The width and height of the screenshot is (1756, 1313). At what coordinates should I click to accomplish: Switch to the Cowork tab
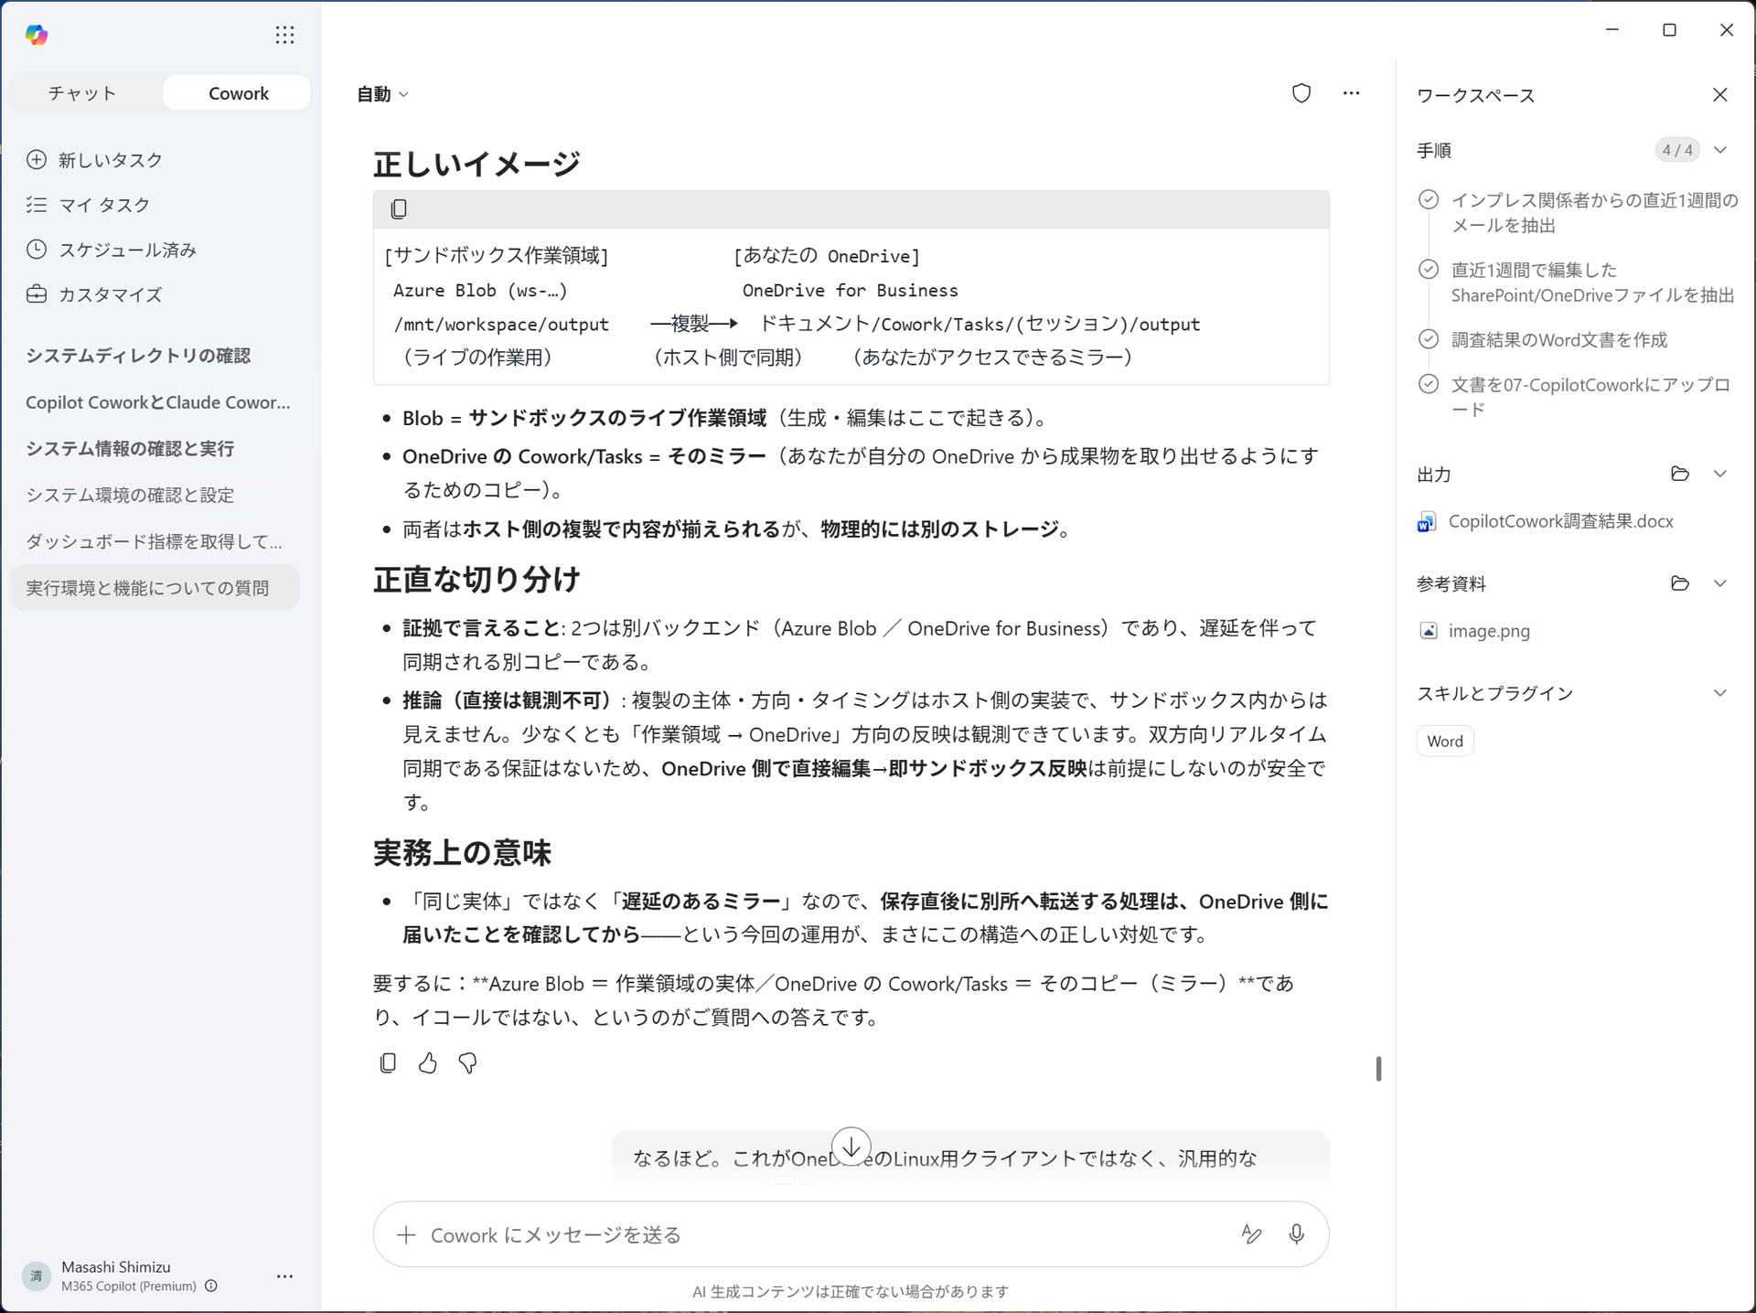238,93
